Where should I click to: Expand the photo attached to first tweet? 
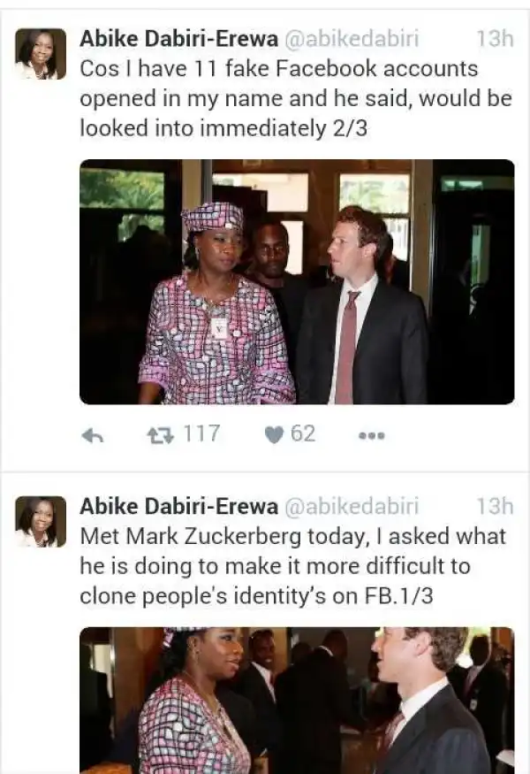pos(297,281)
